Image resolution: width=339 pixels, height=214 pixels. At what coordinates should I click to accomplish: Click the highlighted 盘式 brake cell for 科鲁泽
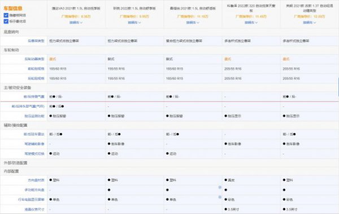click(228, 59)
